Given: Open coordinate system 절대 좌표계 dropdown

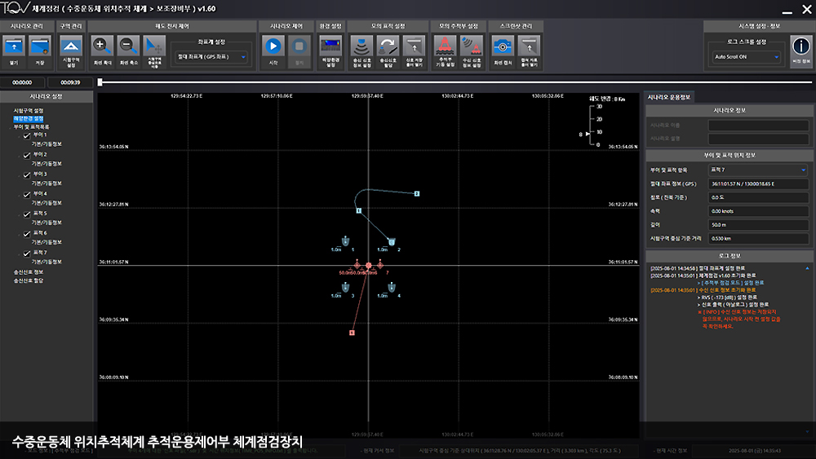Looking at the screenshot, I should pos(211,56).
